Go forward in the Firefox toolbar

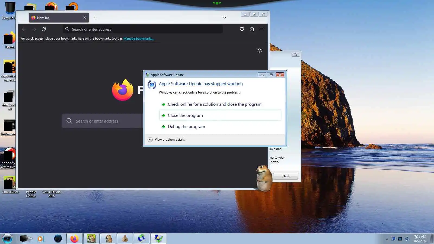[x=34, y=29]
